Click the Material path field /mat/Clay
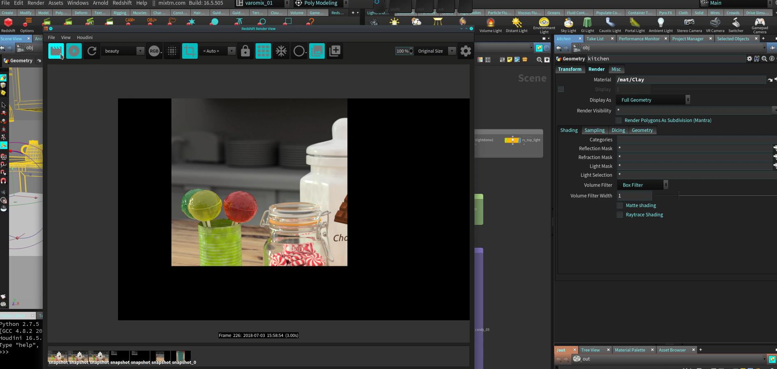The height and width of the screenshot is (369, 777). click(691, 80)
